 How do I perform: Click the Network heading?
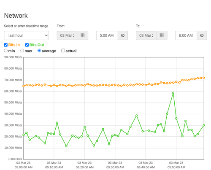[x=16, y=16]
